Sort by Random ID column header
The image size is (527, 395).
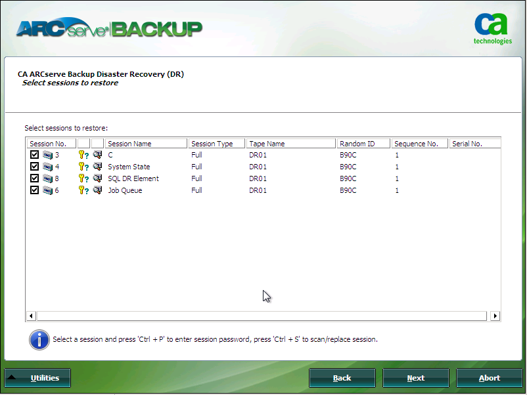363,144
